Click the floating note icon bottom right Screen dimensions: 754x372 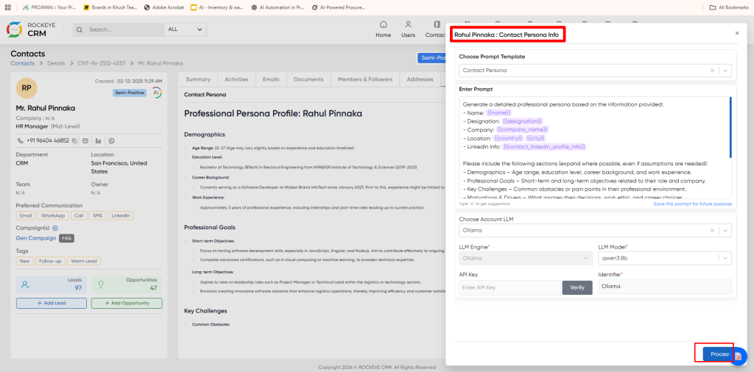point(739,356)
